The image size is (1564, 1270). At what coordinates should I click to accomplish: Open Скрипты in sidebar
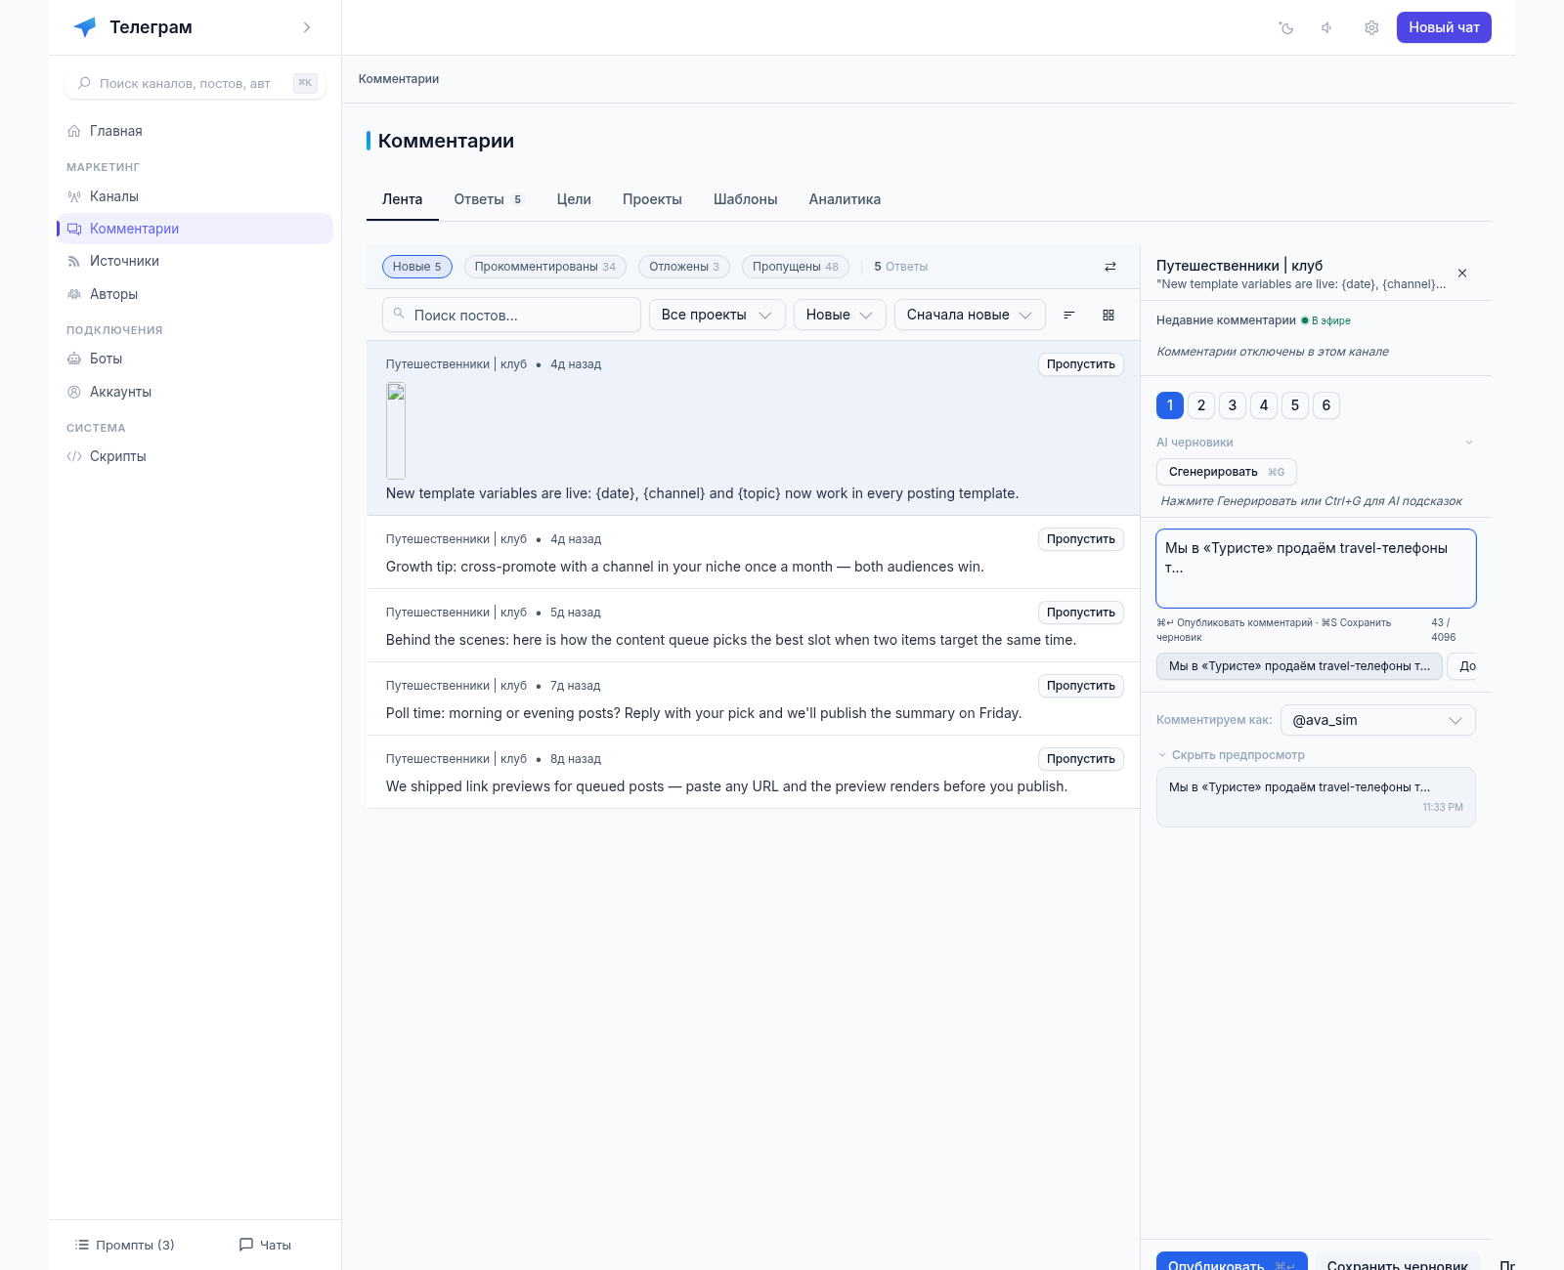pyautogui.click(x=195, y=456)
